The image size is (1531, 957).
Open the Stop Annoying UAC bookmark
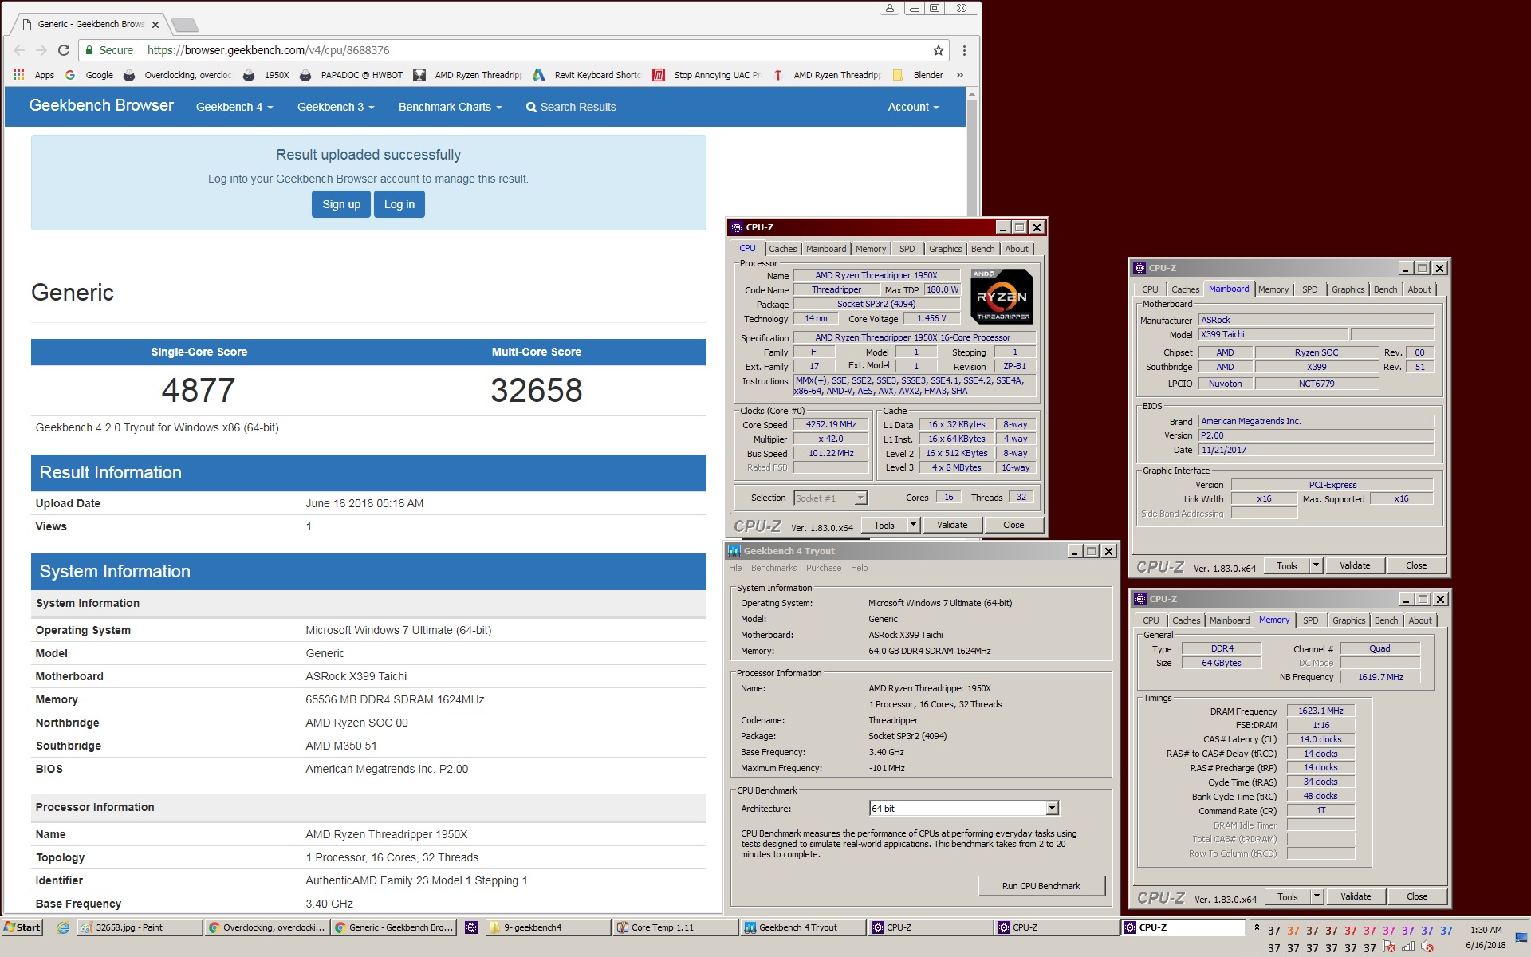click(706, 75)
